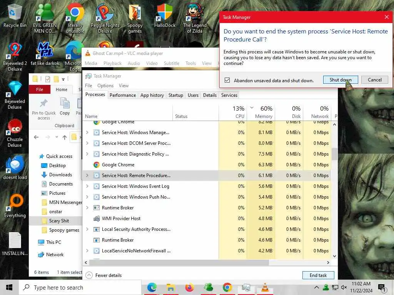Click VLC cone icon on taskbar
The height and width of the screenshot is (295, 394).
pos(265,287)
